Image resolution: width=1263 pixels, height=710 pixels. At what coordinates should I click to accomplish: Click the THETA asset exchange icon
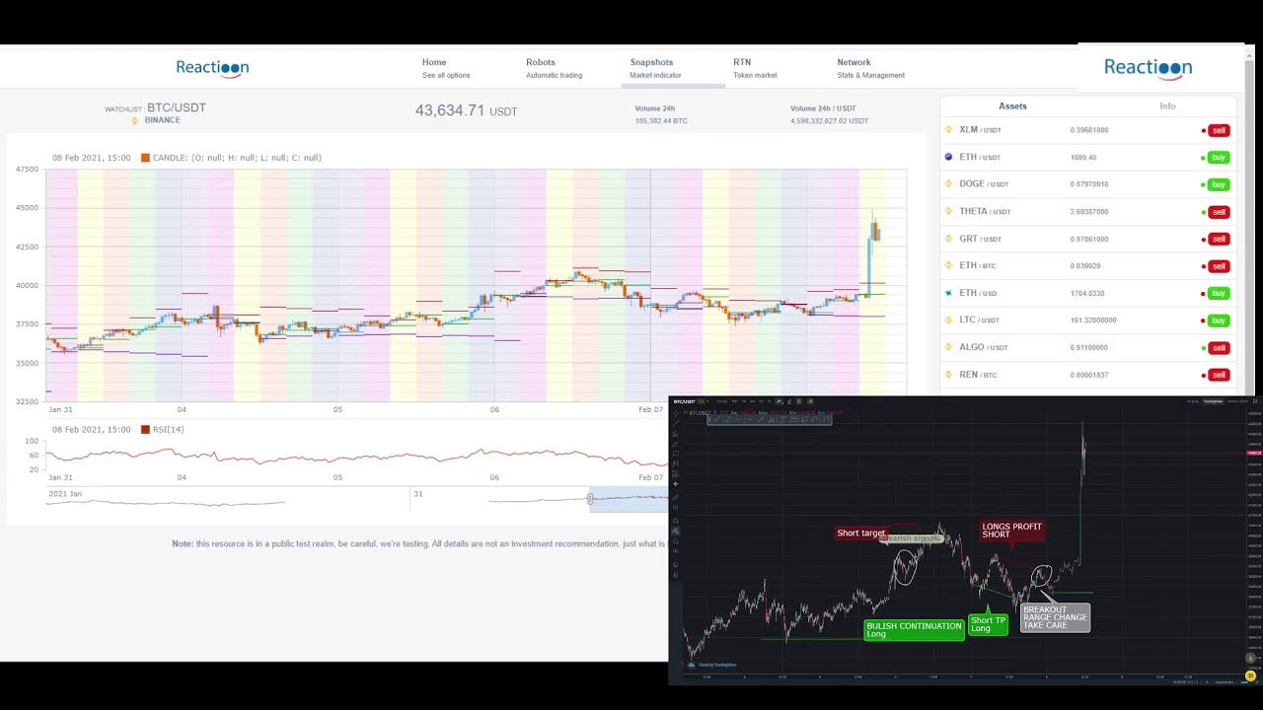click(948, 211)
